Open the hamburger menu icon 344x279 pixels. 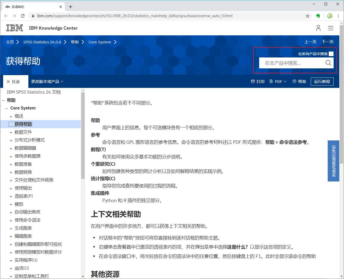(x=331, y=28)
